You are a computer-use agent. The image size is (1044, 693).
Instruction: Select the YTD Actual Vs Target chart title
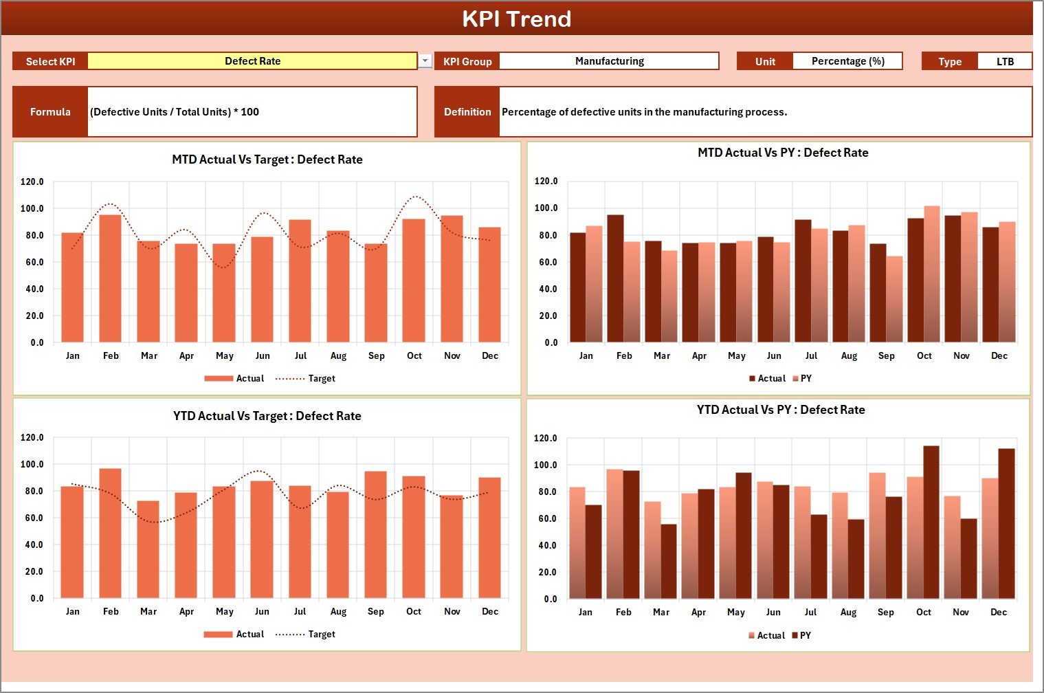point(267,416)
